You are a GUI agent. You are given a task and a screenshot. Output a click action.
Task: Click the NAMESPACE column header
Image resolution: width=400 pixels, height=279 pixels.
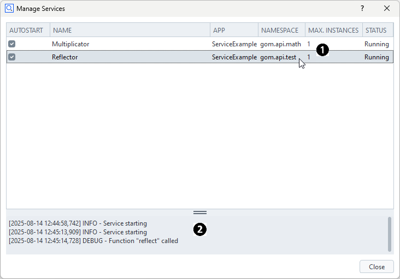[x=281, y=31]
